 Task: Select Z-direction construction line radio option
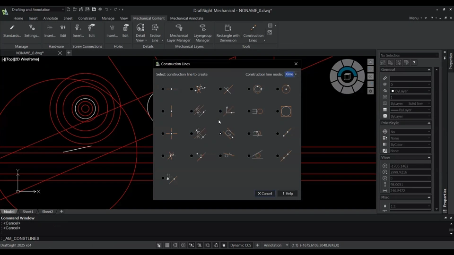click(x=163, y=178)
